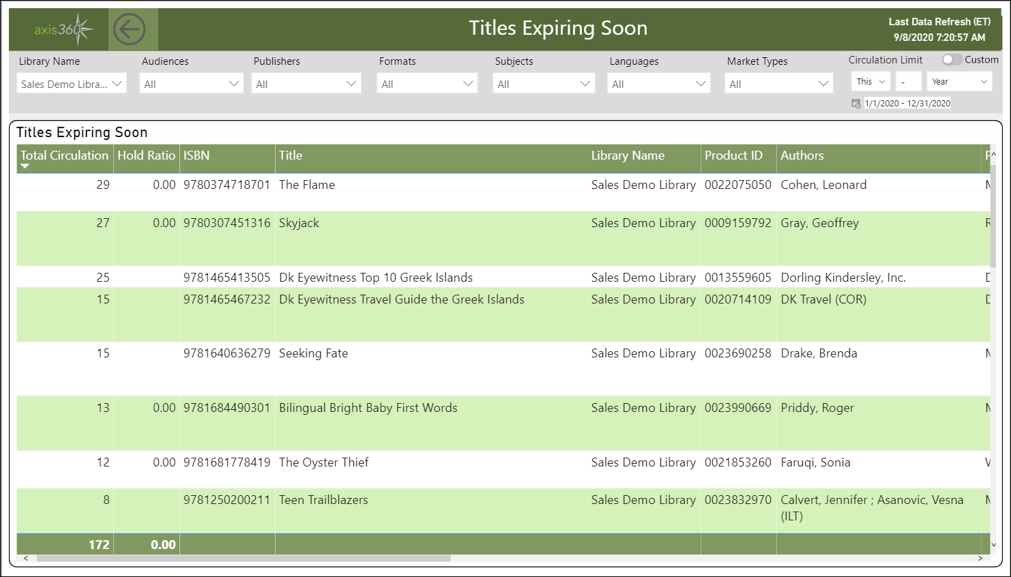Expand the Formats dropdown

[427, 83]
